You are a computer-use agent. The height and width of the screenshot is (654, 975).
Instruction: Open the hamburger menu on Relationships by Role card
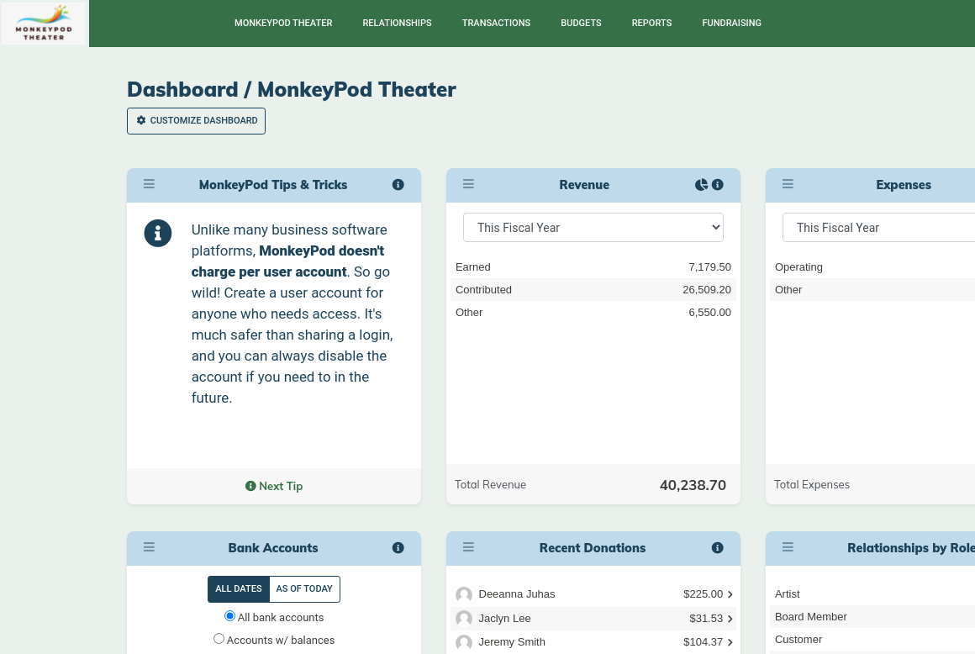[x=788, y=547]
